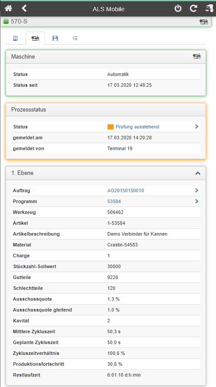This screenshot has height=387, width=216.
Task: Open the Programm row chevron
Action: 197,201
